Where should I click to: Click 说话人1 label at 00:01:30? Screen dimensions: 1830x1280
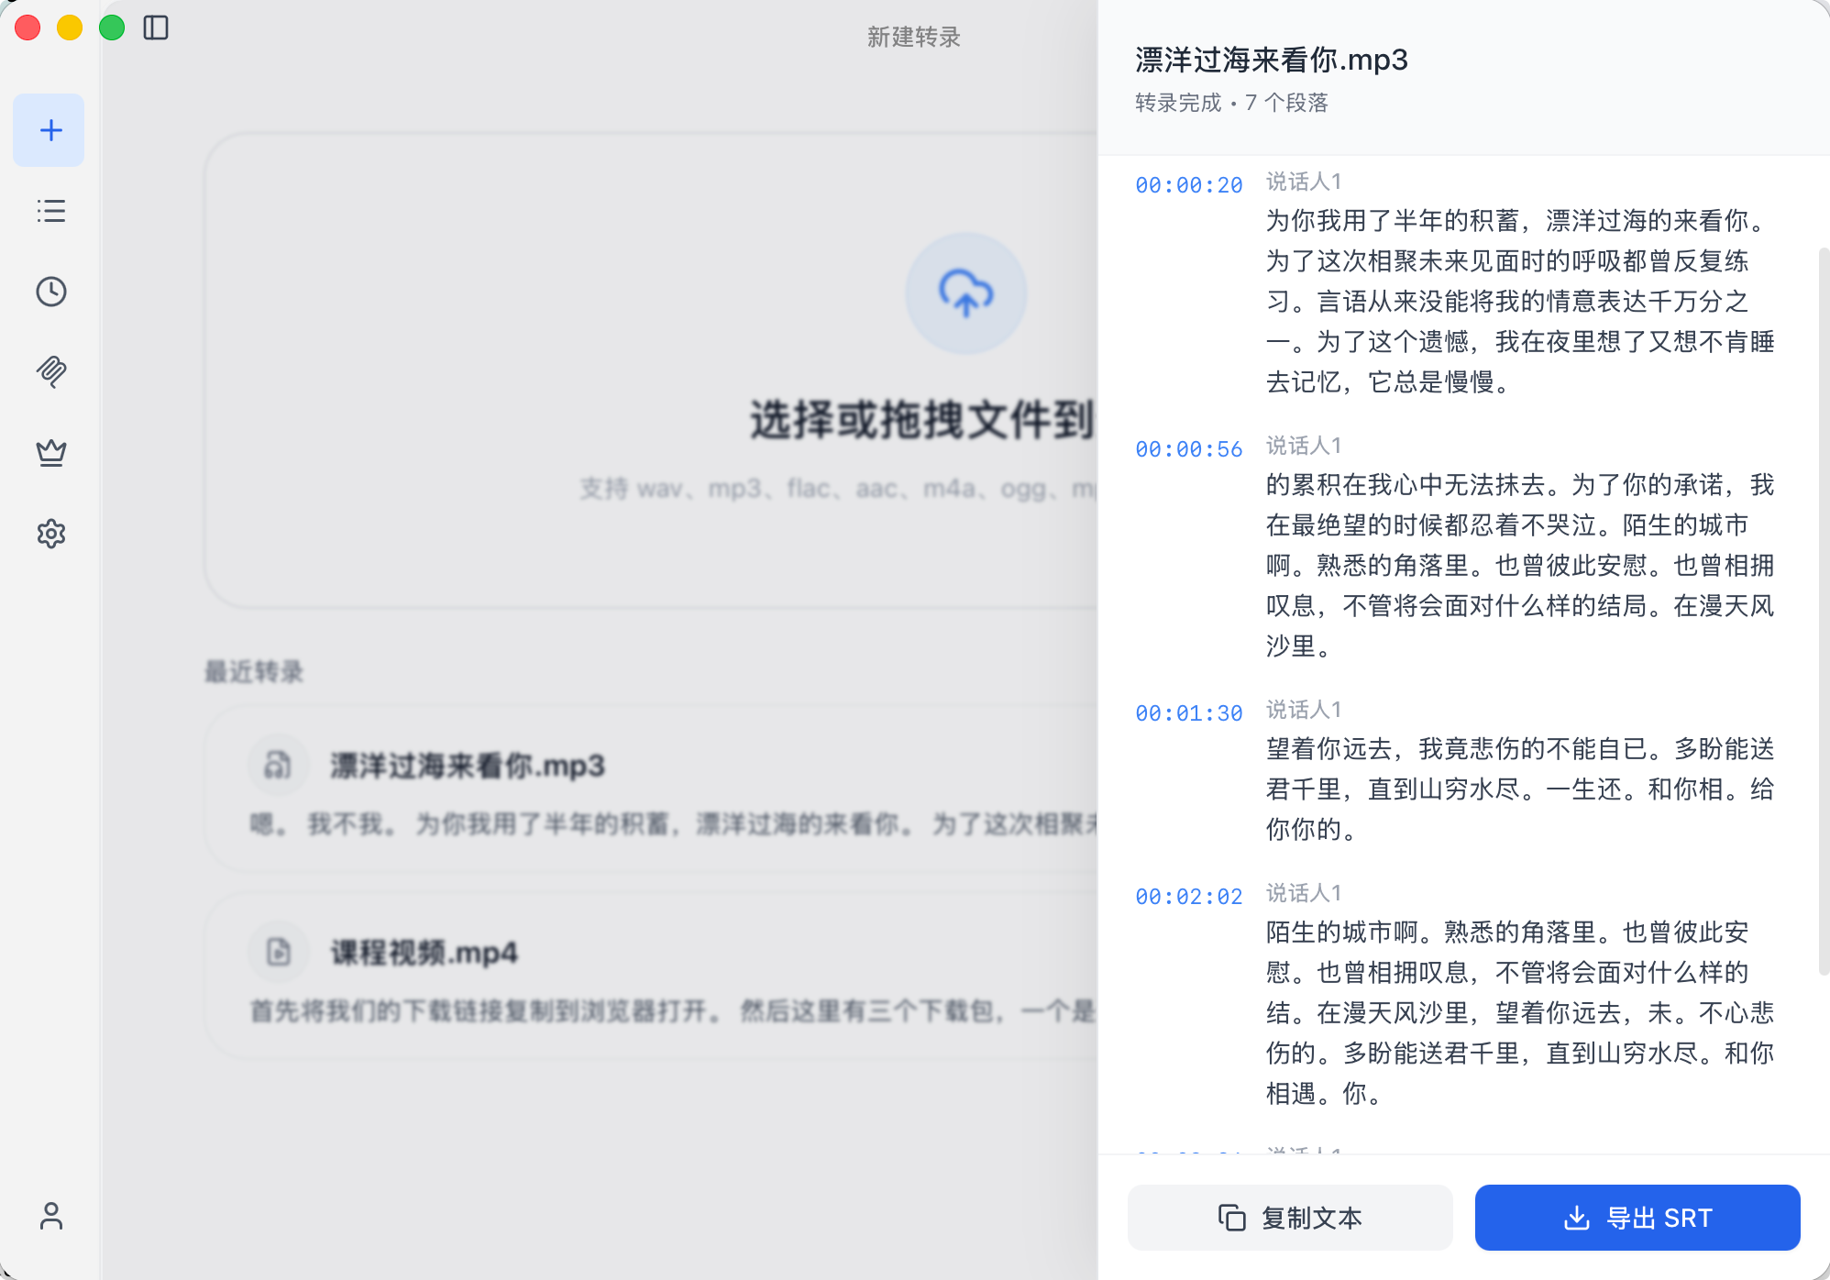coord(1304,710)
